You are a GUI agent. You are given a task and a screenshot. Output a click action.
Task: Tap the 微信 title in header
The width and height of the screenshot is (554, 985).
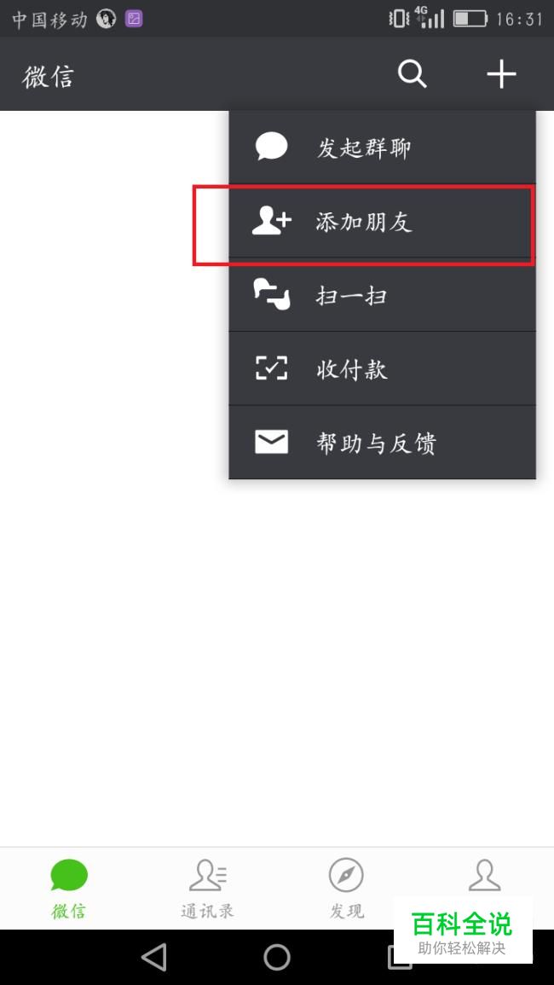click(x=49, y=77)
